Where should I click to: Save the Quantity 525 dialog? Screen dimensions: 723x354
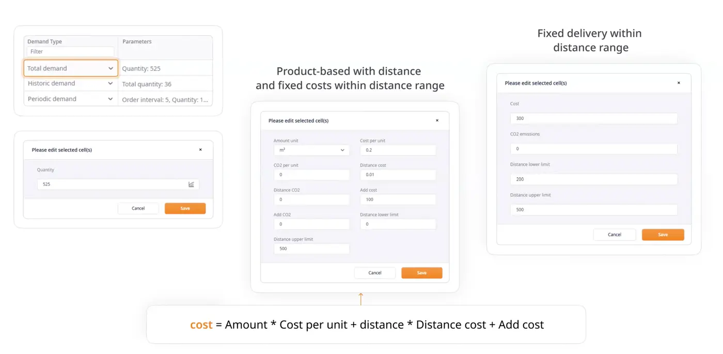coord(185,208)
